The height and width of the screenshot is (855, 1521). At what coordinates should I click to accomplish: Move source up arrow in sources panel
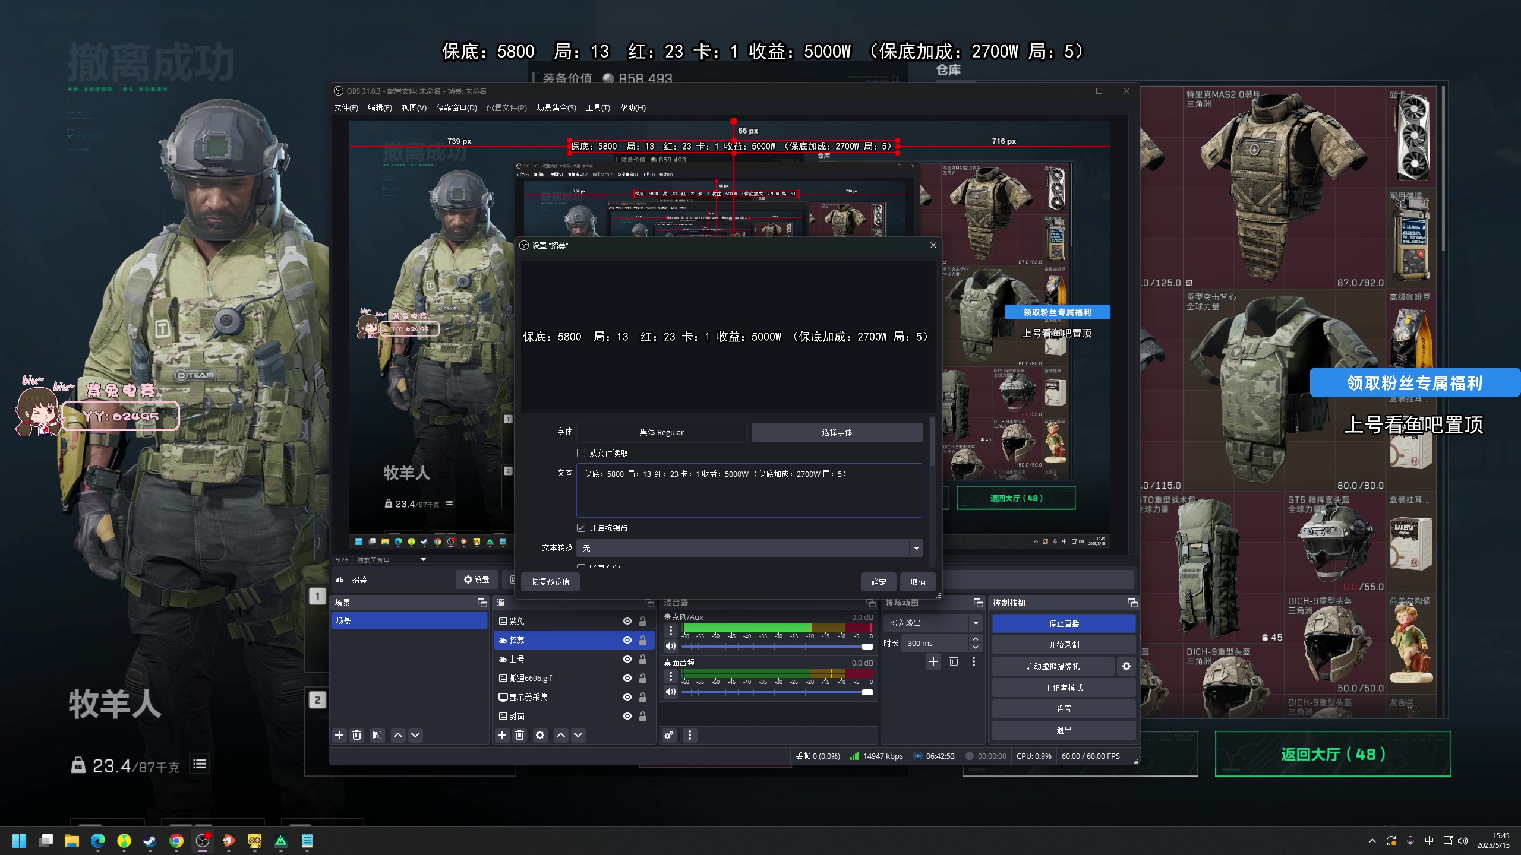(560, 735)
